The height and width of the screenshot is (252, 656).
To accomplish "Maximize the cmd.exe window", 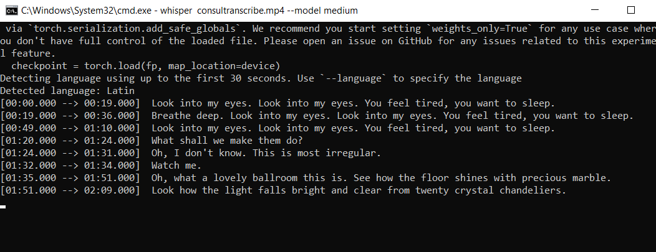I will (631, 11).
